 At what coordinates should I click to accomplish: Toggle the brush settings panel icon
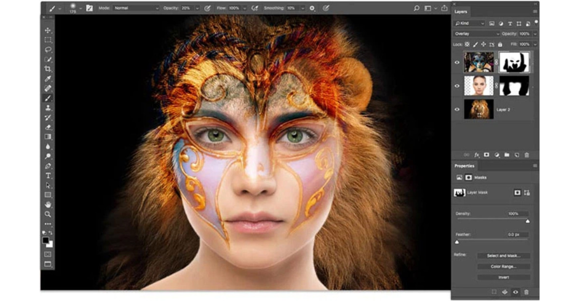point(89,8)
